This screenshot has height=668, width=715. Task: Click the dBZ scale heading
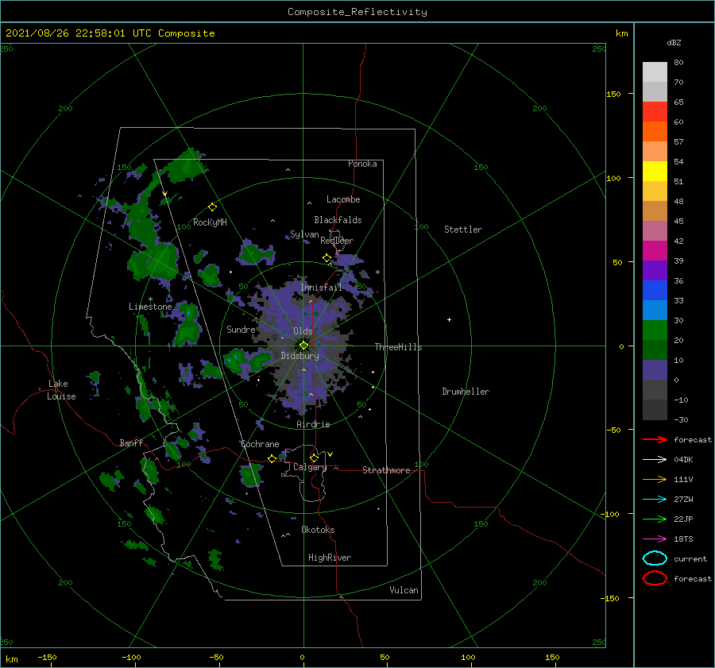coord(674,42)
